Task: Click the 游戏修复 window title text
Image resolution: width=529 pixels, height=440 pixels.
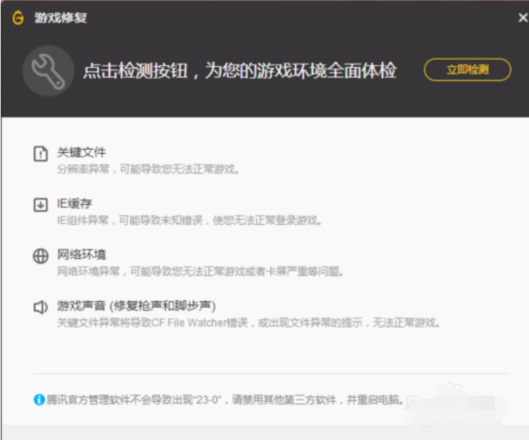Action: [61, 18]
